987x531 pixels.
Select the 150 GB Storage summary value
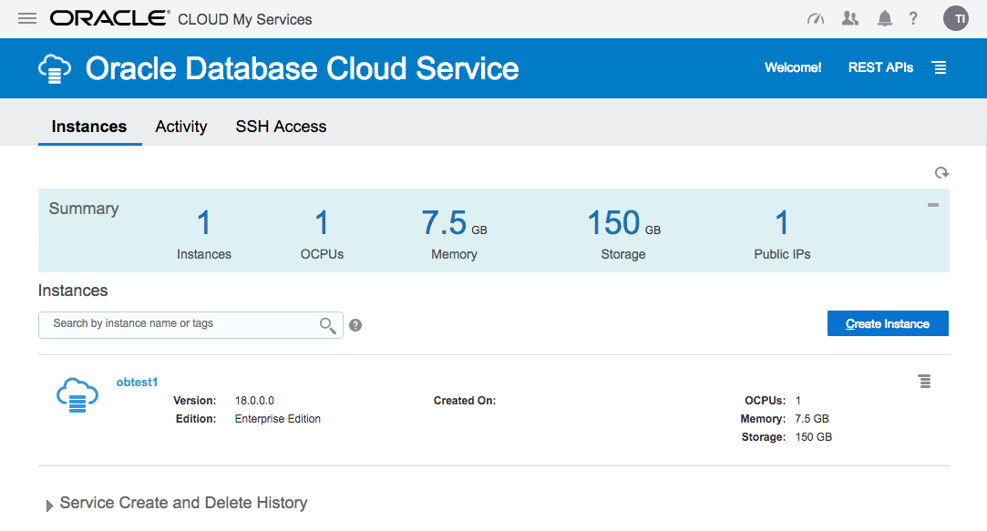[623, 223]
